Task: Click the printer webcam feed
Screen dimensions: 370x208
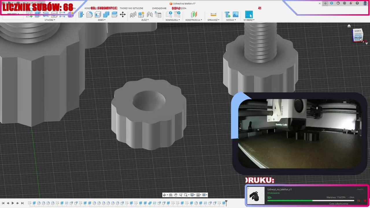Action: point(300,133)
